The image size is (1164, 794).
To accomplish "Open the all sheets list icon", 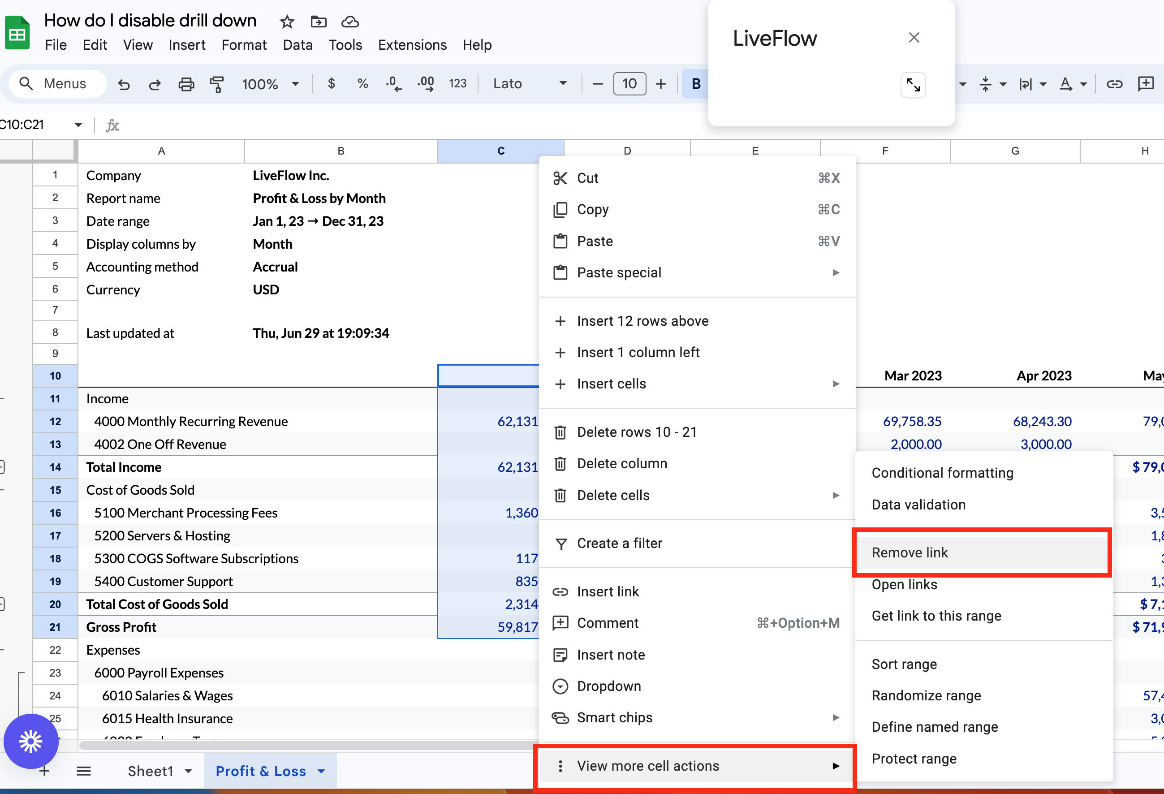I will coord(84,771).
